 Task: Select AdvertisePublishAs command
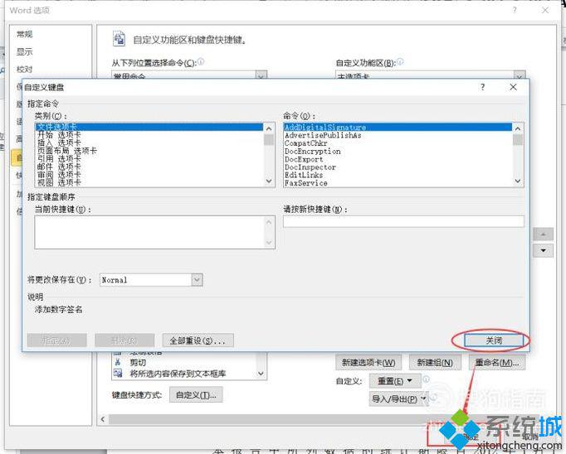[x=398, y=135]
